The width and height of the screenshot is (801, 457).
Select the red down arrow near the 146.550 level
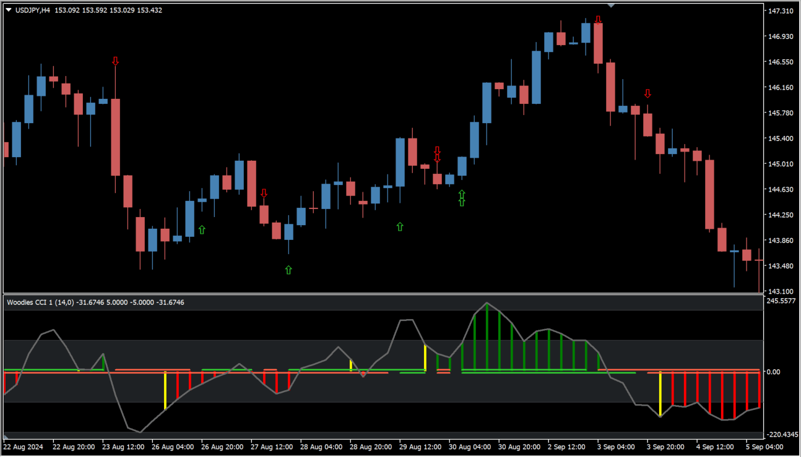click(115, 61)
